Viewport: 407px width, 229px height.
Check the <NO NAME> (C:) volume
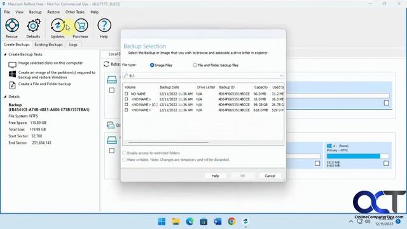pyautogui.click(x=127, y=104)
